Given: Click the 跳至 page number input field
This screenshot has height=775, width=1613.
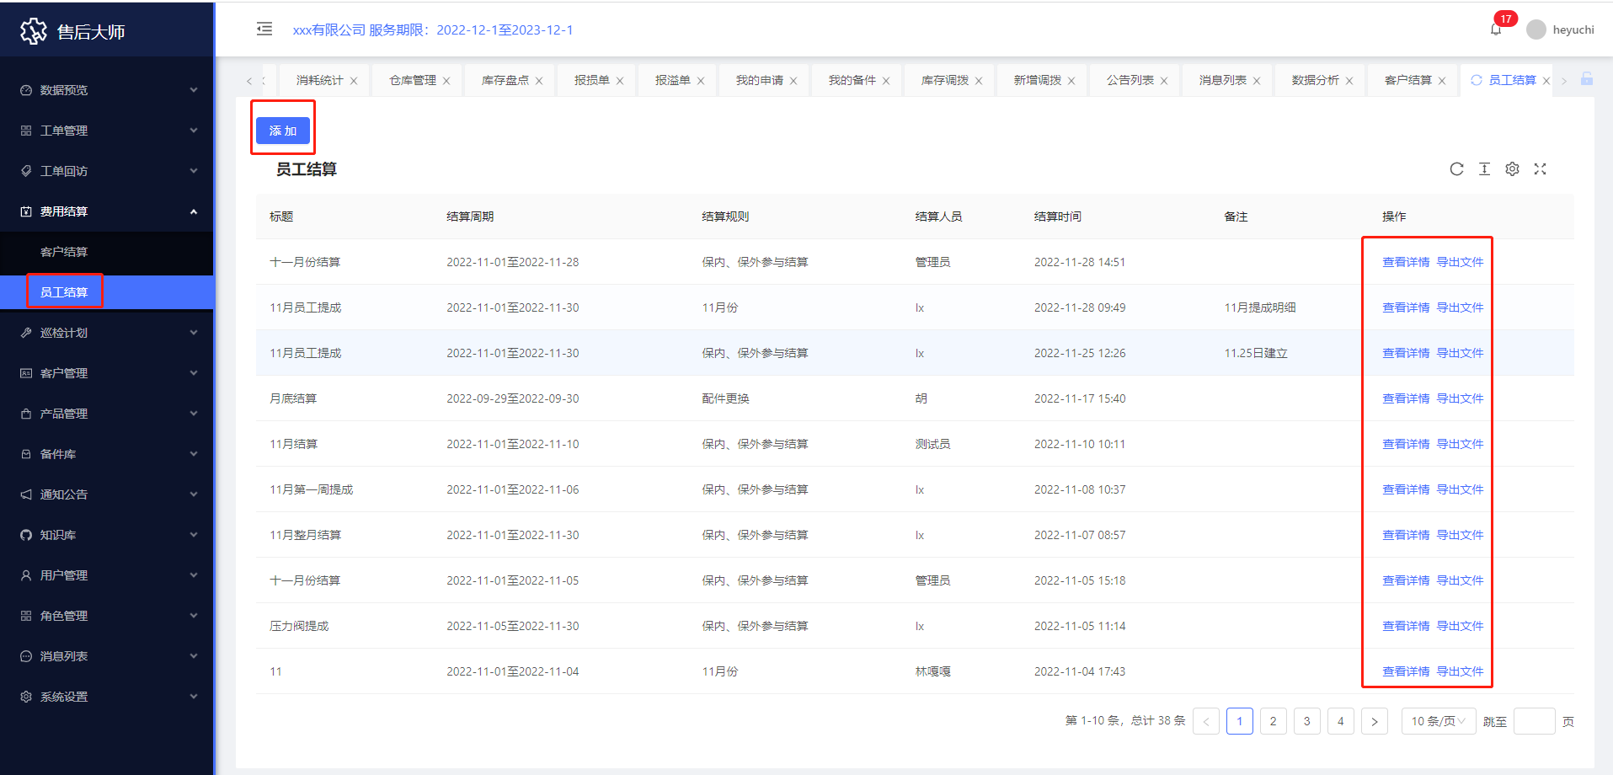Looking at the screenshot, I should click(1533, 721).
